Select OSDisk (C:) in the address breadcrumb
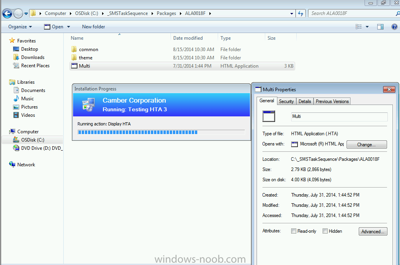Screen dimensions: 400x265 (86, 13)
